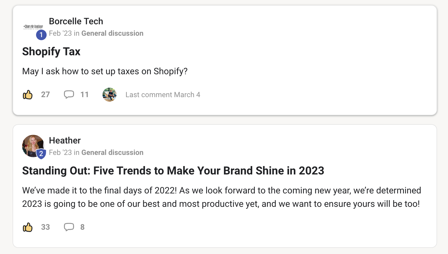Click the 11 comments count
Image resolution: width=448 pixels, height=254 pixels.
84,95
